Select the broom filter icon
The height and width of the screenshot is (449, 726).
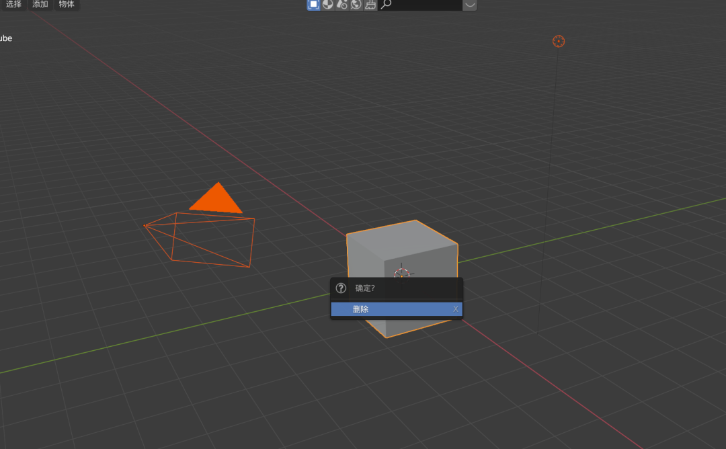point(370,5)
